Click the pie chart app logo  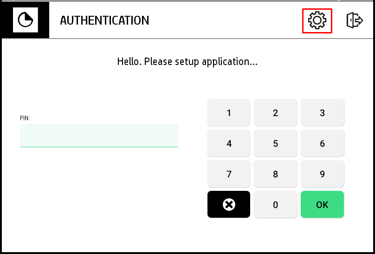[x=25, y=20]
